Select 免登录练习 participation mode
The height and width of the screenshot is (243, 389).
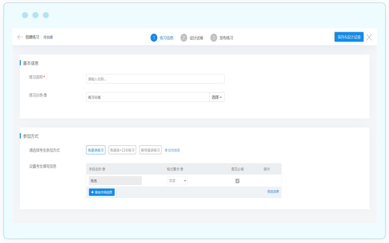[96, 150]
